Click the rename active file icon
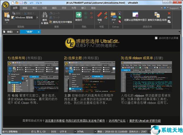Viewport: 183px width, 135px height. [169, 17]
